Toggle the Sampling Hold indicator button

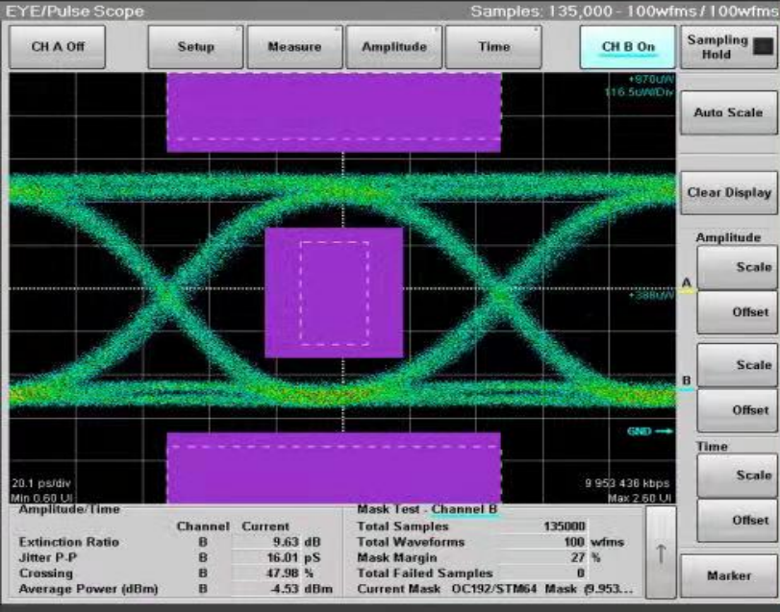point(729,47)
